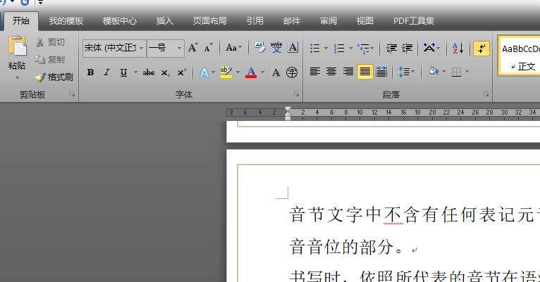Open the Change Case Aa menu
The width and height of the screenshot is (540, 282).
pyautogui.click(x=233, y=47)
